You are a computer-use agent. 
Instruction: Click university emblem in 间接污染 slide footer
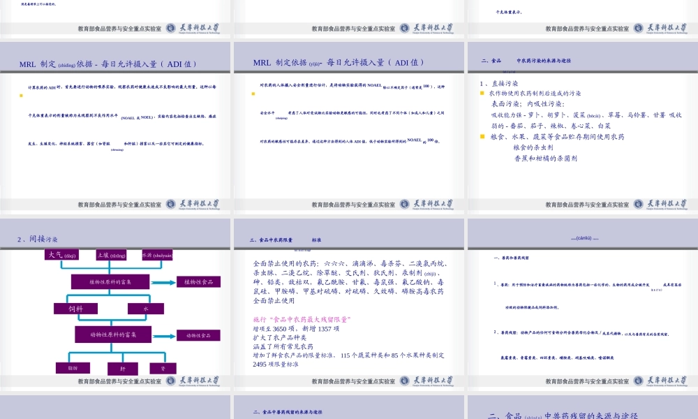click(x=171, y=381)
